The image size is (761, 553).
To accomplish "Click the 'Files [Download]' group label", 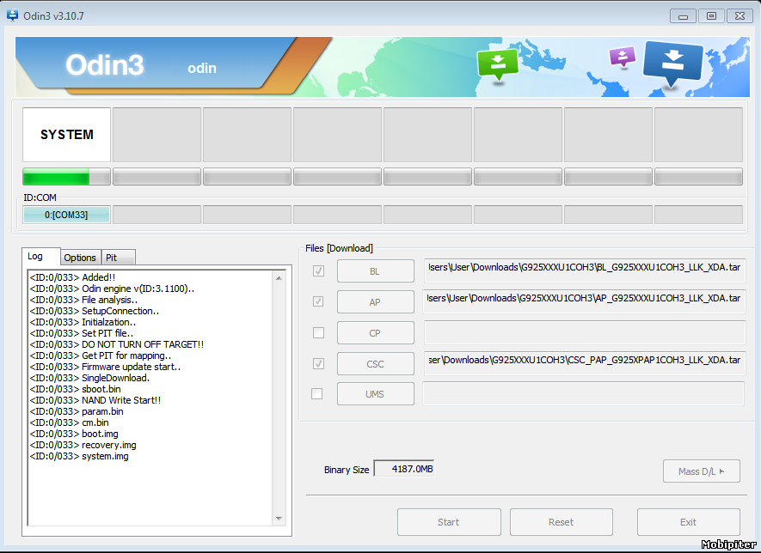I will (x=340, y=248).
